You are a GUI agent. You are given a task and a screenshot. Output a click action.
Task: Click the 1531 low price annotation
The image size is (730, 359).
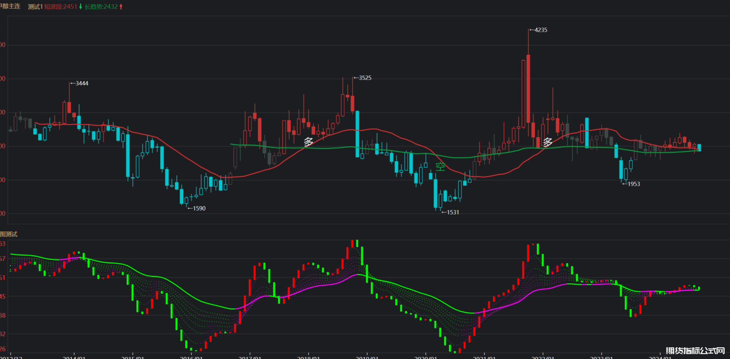(450, 212)
